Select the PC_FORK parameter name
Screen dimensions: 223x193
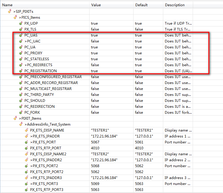32,112
